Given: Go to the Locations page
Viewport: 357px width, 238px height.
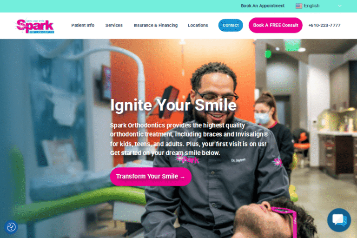Looking at the screenshot, I should click(x=198, y=25).
